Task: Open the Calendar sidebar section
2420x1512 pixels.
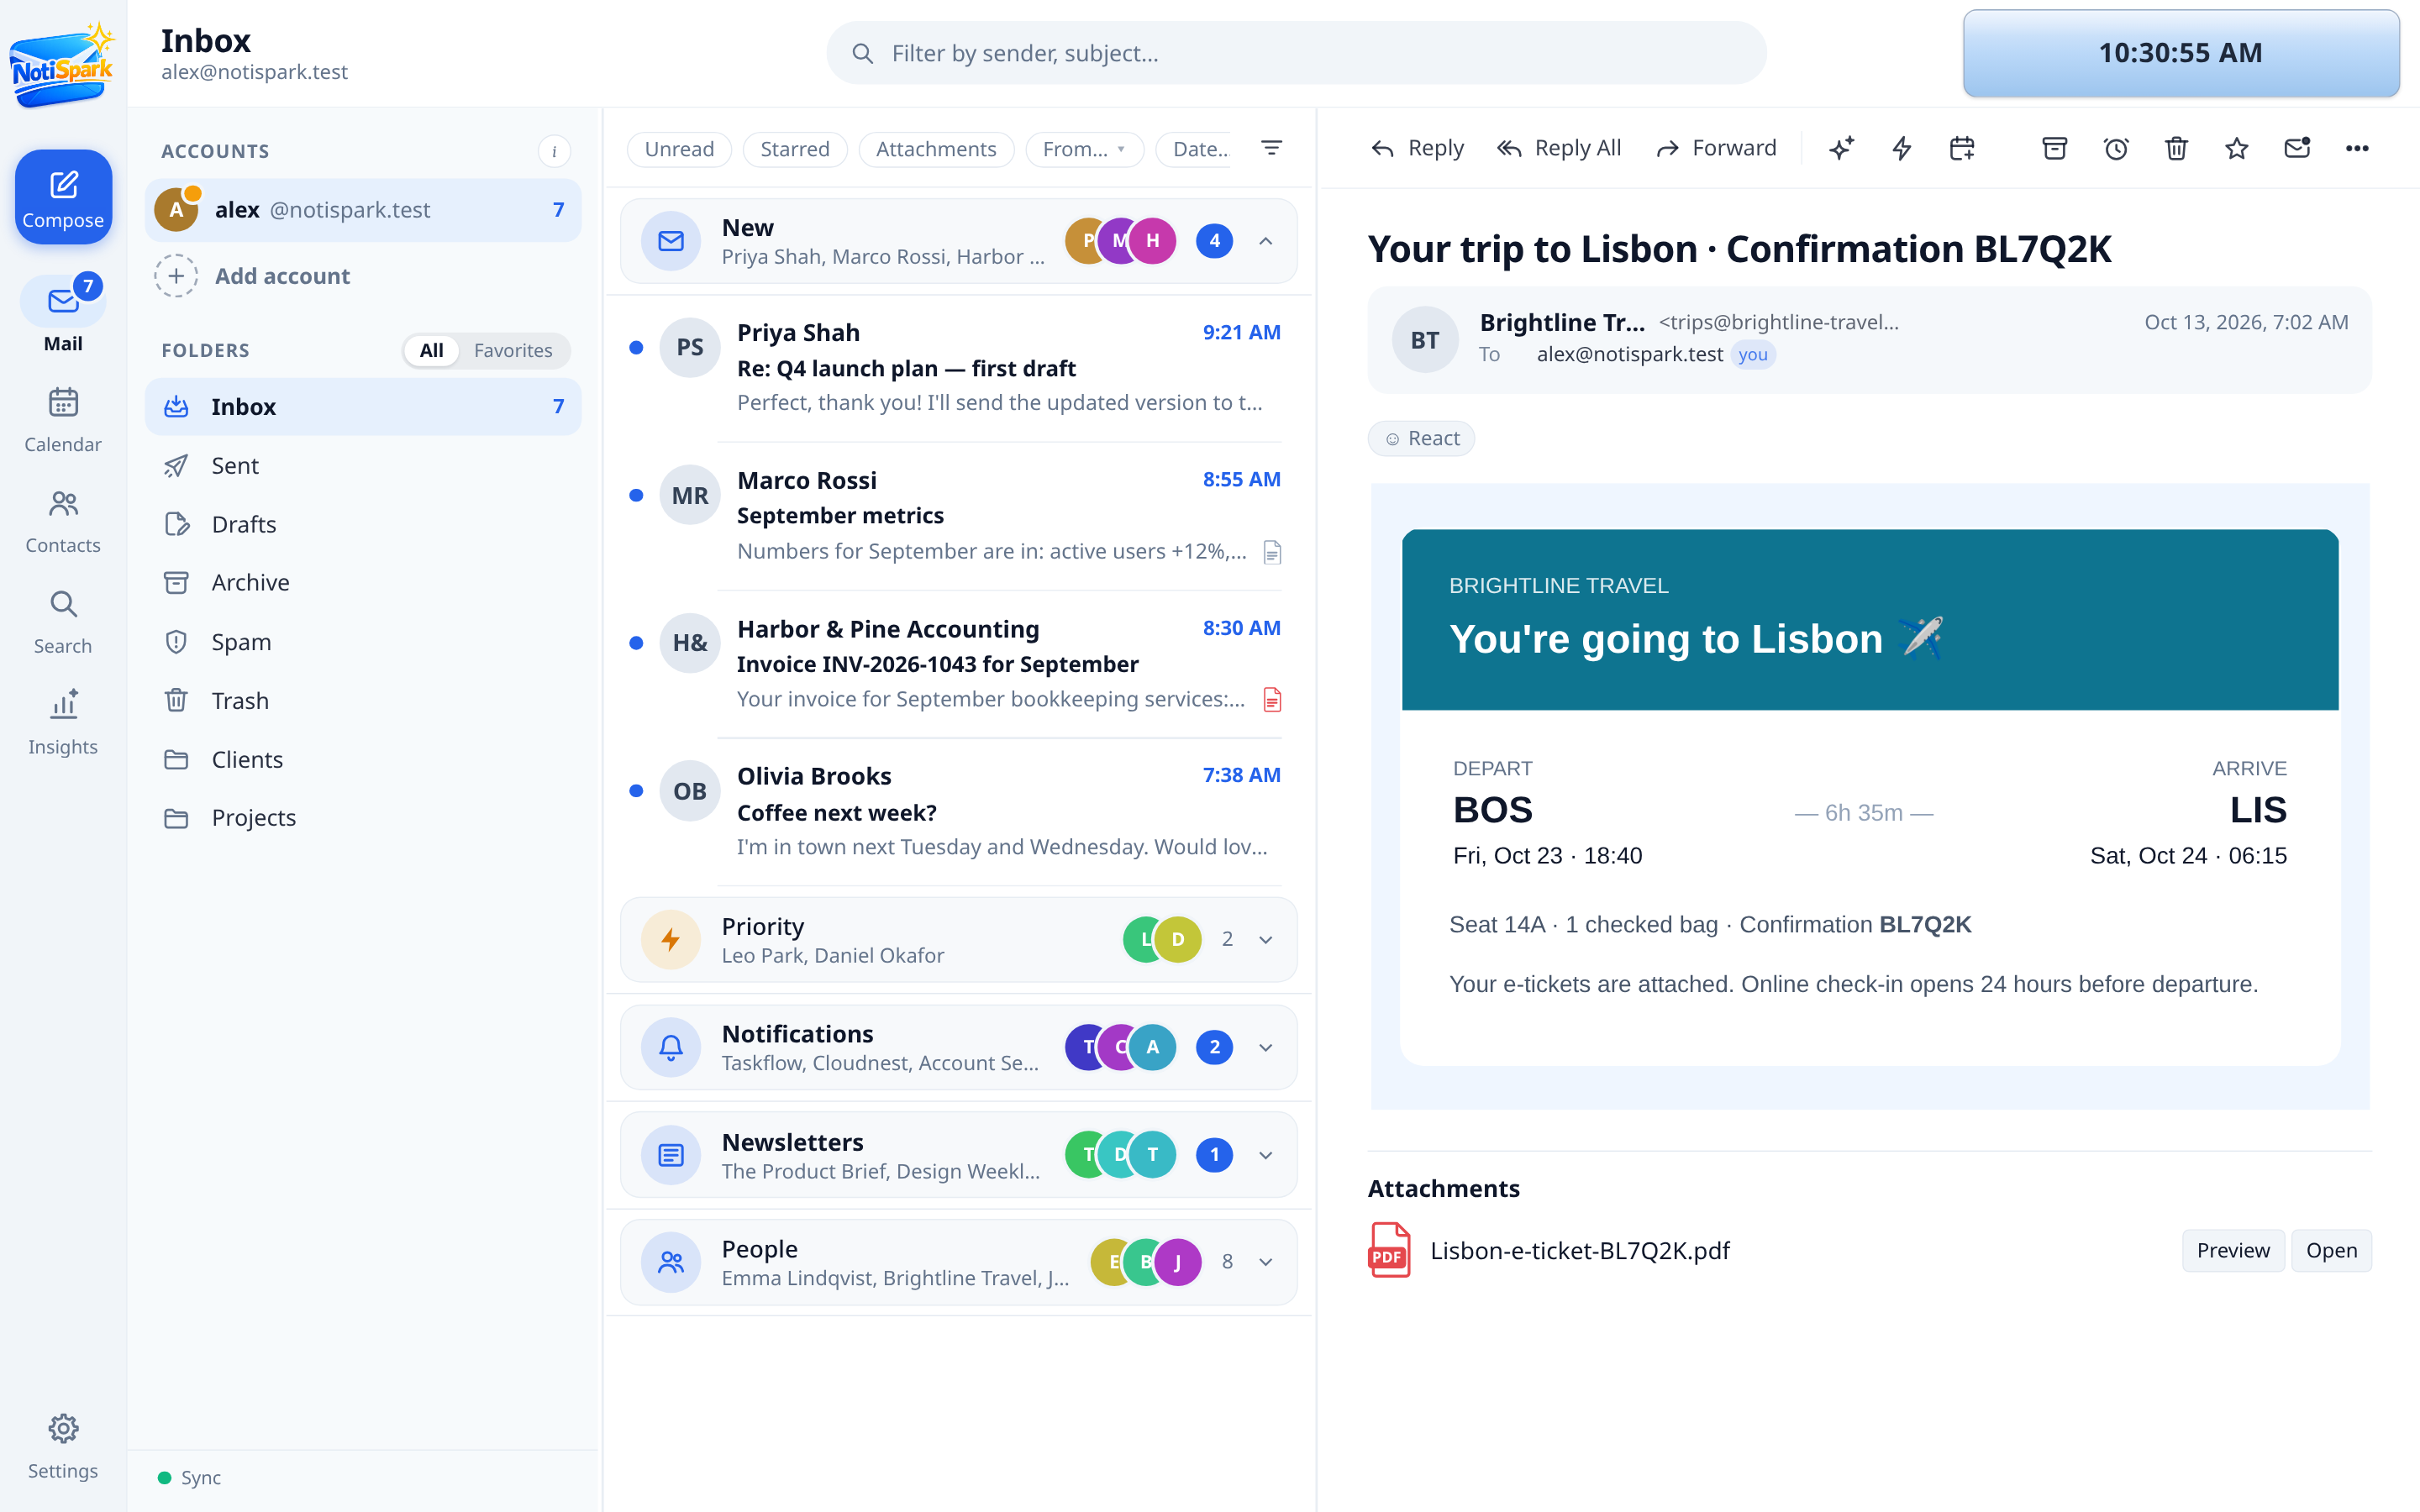Action: point(63,420)
